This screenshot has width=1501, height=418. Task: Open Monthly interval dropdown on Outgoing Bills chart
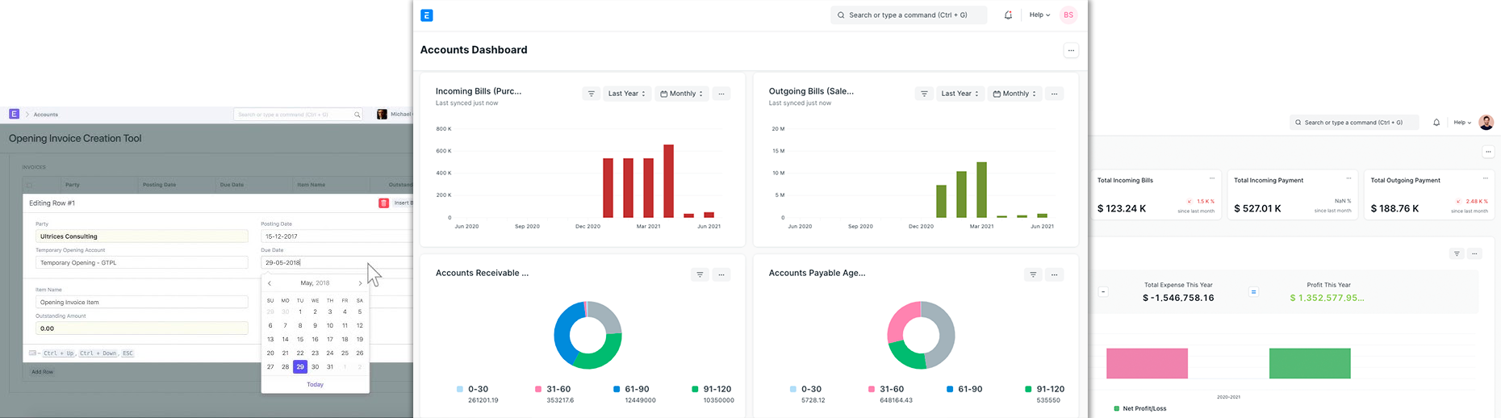tap(1014, 94)
